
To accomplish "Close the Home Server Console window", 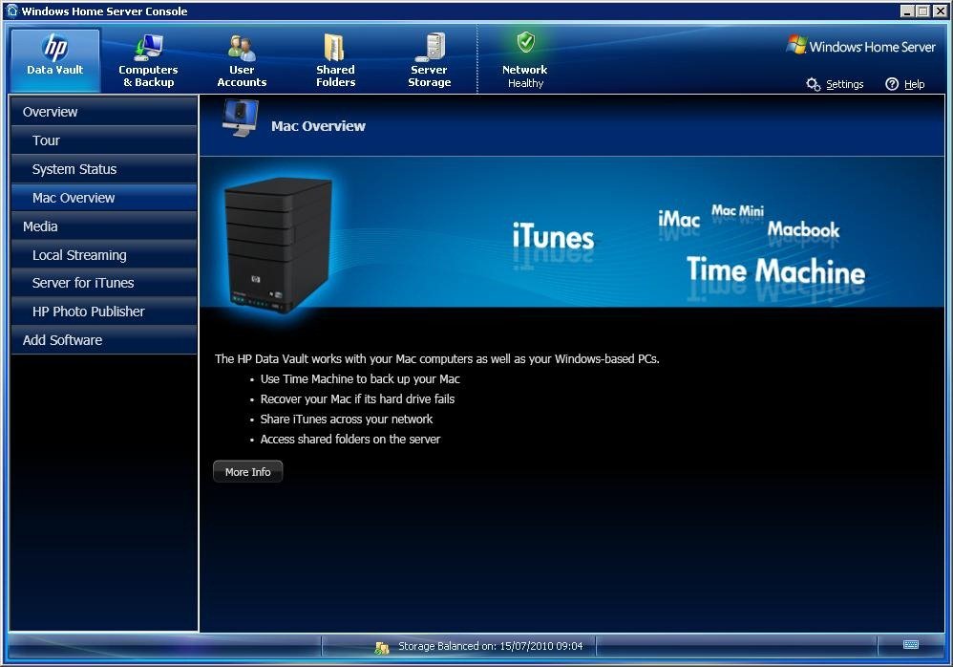I will point(939,11).
